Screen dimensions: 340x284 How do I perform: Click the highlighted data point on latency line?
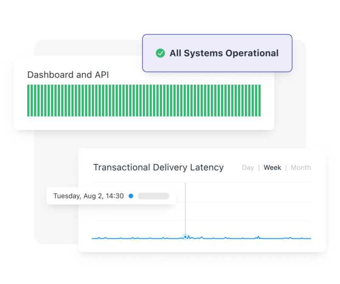point(185,236)
